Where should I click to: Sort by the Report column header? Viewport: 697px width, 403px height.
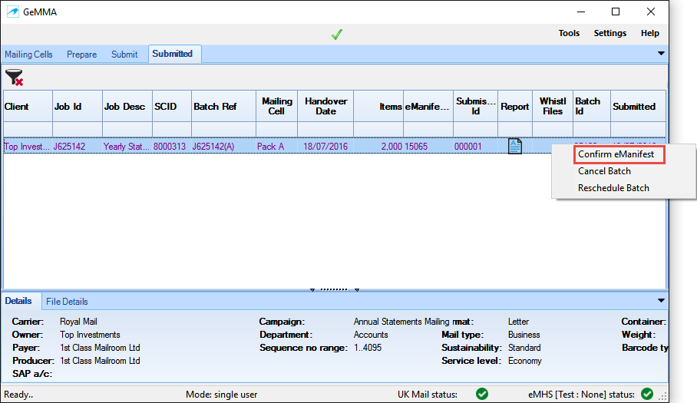coord(515,106)
